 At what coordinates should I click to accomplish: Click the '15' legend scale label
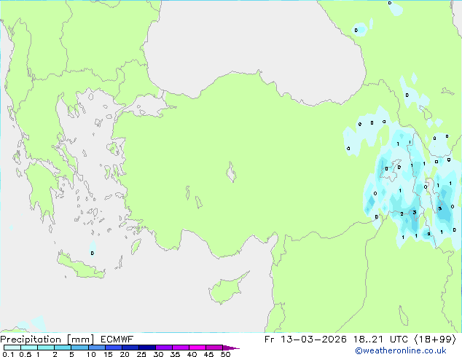click(x=108, y=354)
